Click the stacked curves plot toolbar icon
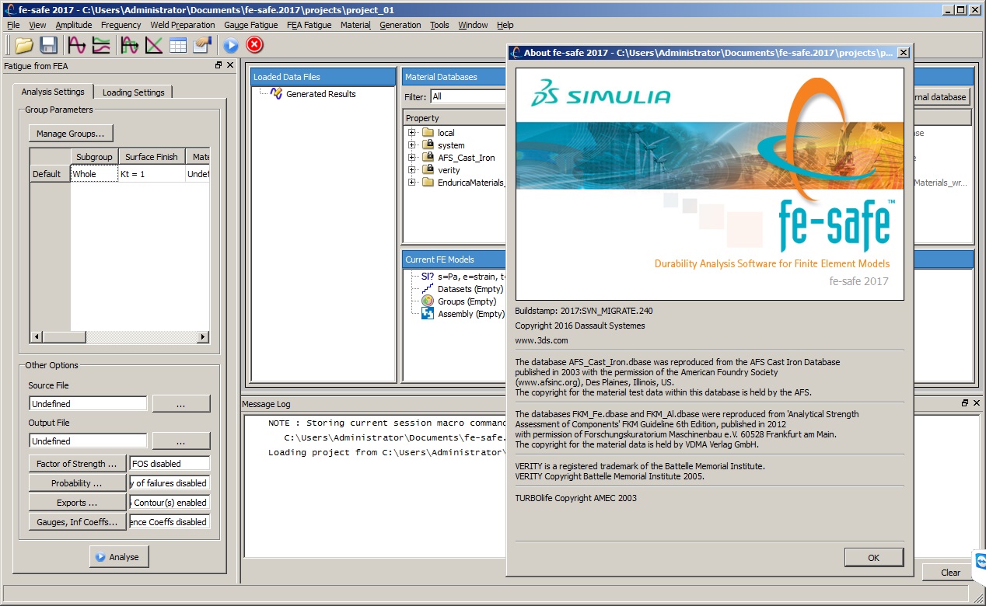The width and height of the screenshot is (986, 606). coord(101,45)
